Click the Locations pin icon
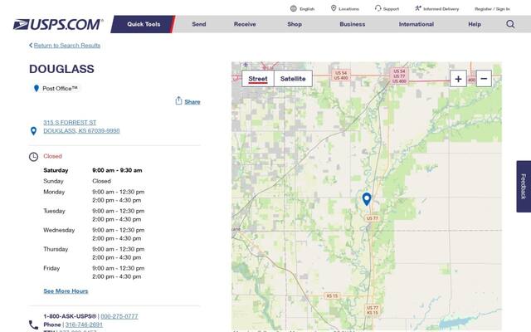 (334, 8)
